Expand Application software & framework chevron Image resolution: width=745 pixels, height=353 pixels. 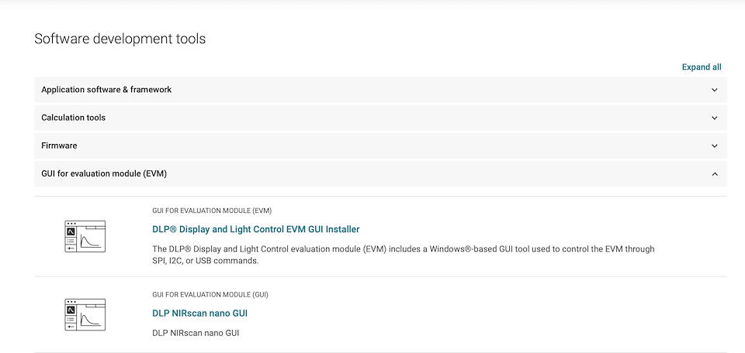point(715,90)
